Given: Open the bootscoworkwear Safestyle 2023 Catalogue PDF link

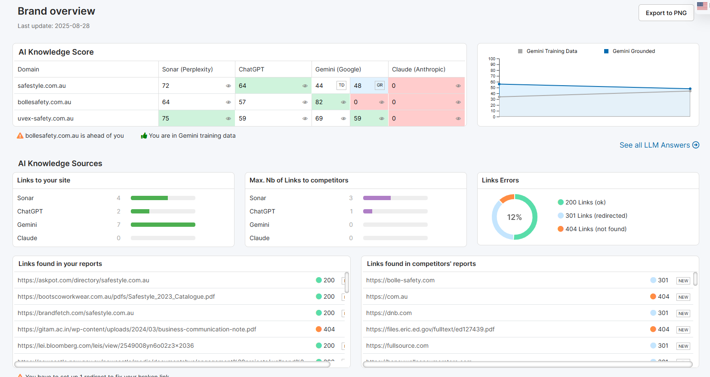Looking at the screenshot, I should (116, 297).
